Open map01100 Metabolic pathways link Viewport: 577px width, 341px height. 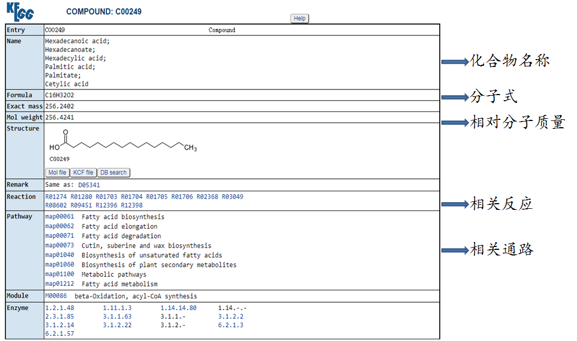coord(59,275)
